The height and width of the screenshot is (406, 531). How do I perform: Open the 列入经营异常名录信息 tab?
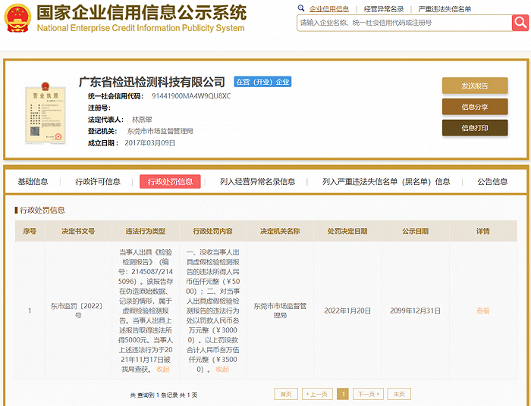257,182
